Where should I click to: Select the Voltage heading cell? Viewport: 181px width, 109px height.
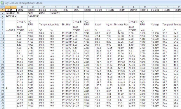pos(156,25)
